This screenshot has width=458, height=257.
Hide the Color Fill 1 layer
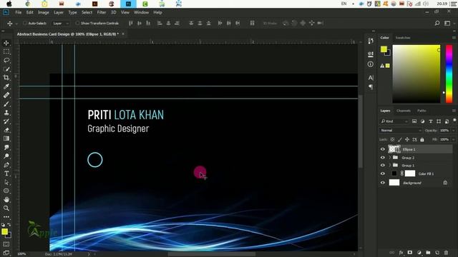(383, 173)
